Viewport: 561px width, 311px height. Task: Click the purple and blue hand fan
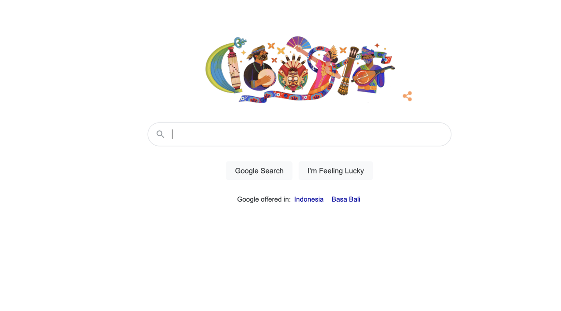(299, 43)
